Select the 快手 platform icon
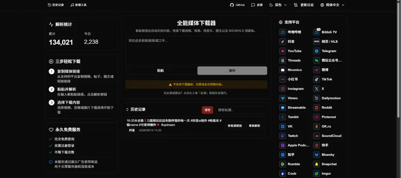Image resolution: width=401 pixels, height=178 pixels. tap(317, 146)
